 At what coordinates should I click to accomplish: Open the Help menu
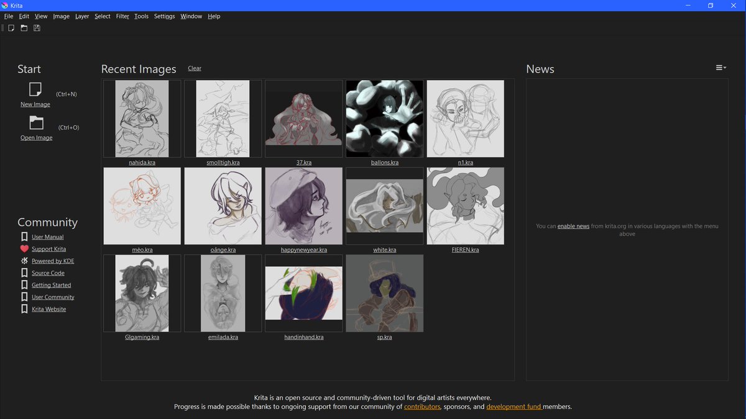[x=214, y=16]
